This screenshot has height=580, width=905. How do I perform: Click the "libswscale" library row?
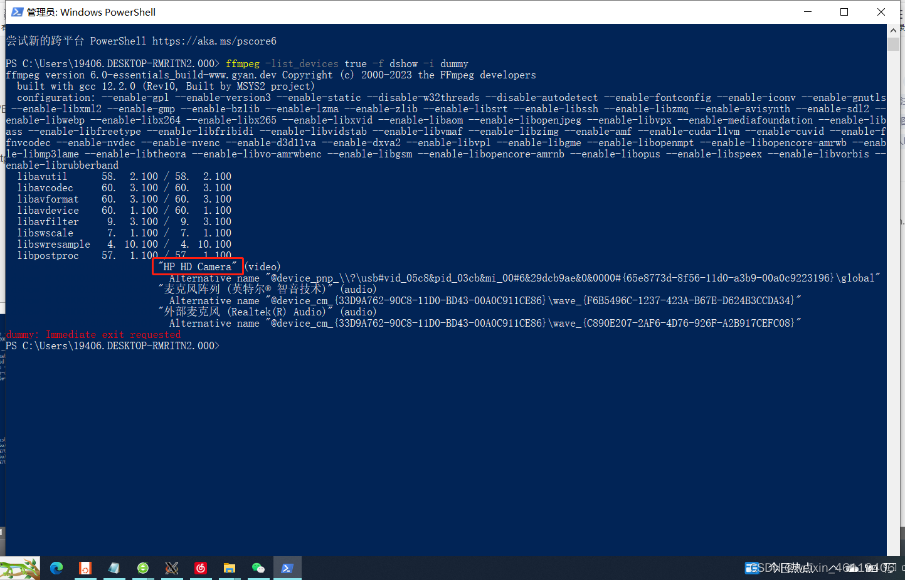coord(124,233)
